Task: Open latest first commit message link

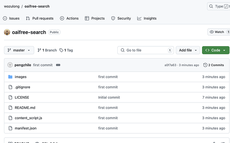Action: (43, 65)
